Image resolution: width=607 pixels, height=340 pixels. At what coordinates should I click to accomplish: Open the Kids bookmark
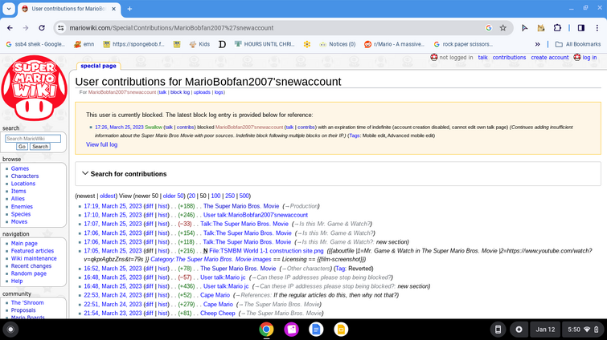pos(199,44)
